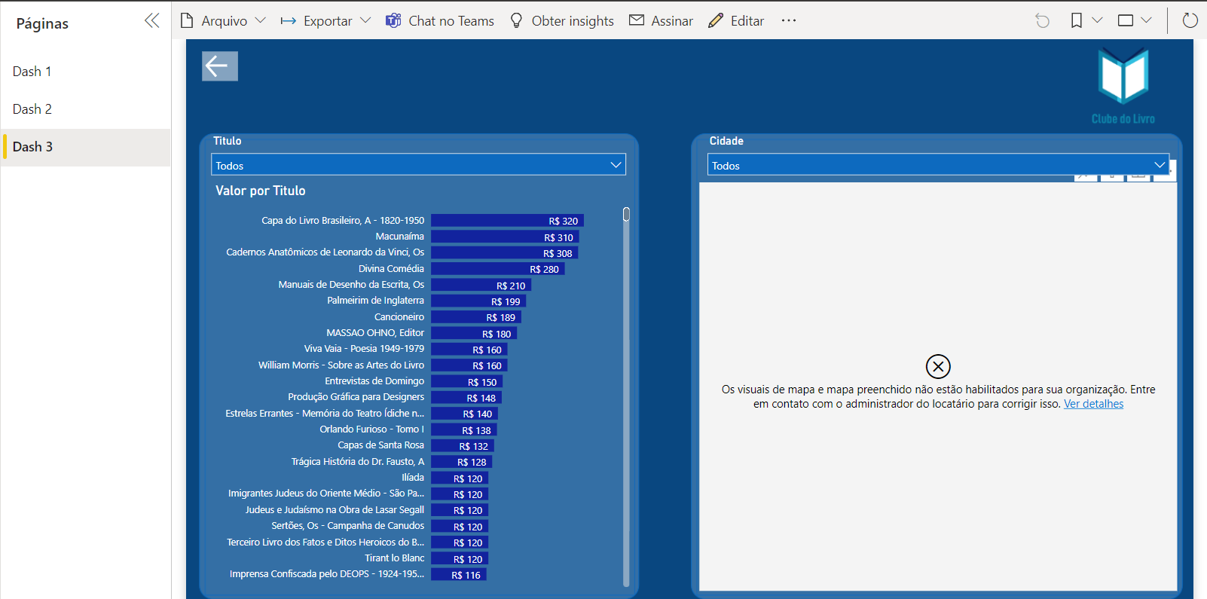Expand the Titulo slicer Todos dropdown
Image resolution: width=1207 pixels, height=599 pixels.
point(418,165)
